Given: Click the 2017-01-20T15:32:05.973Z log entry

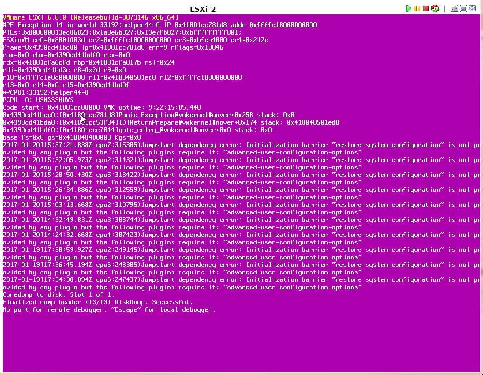Looking at the screenshot, I should [241, 164].
